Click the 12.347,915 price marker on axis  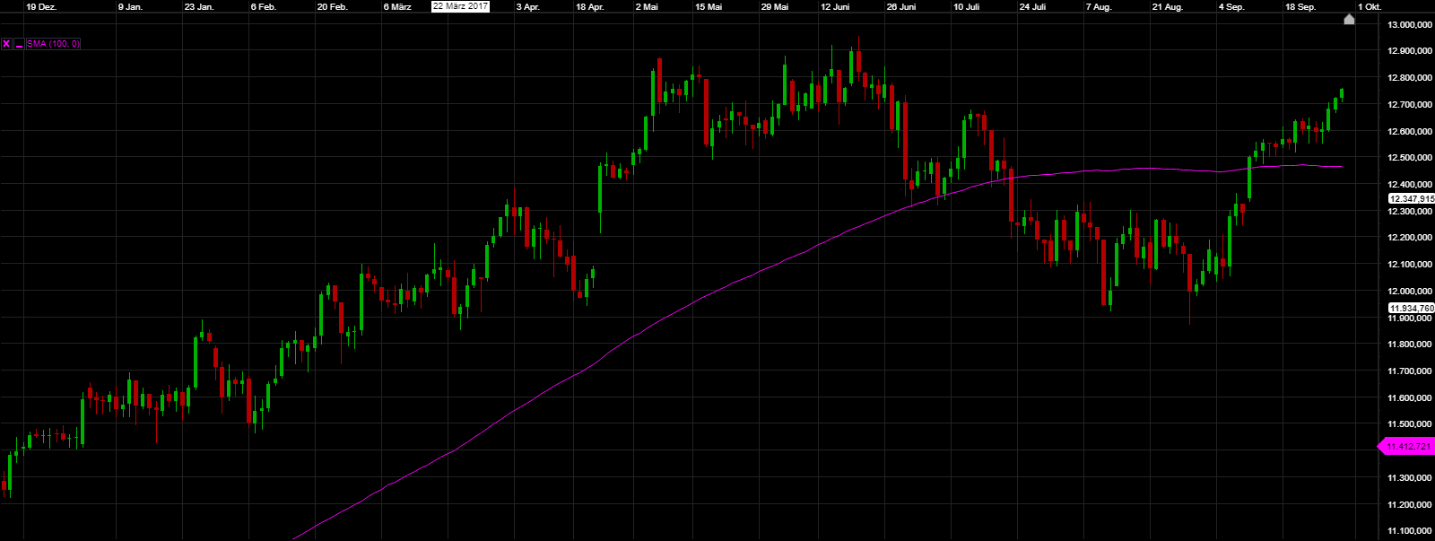click(x=1411, y=199)
